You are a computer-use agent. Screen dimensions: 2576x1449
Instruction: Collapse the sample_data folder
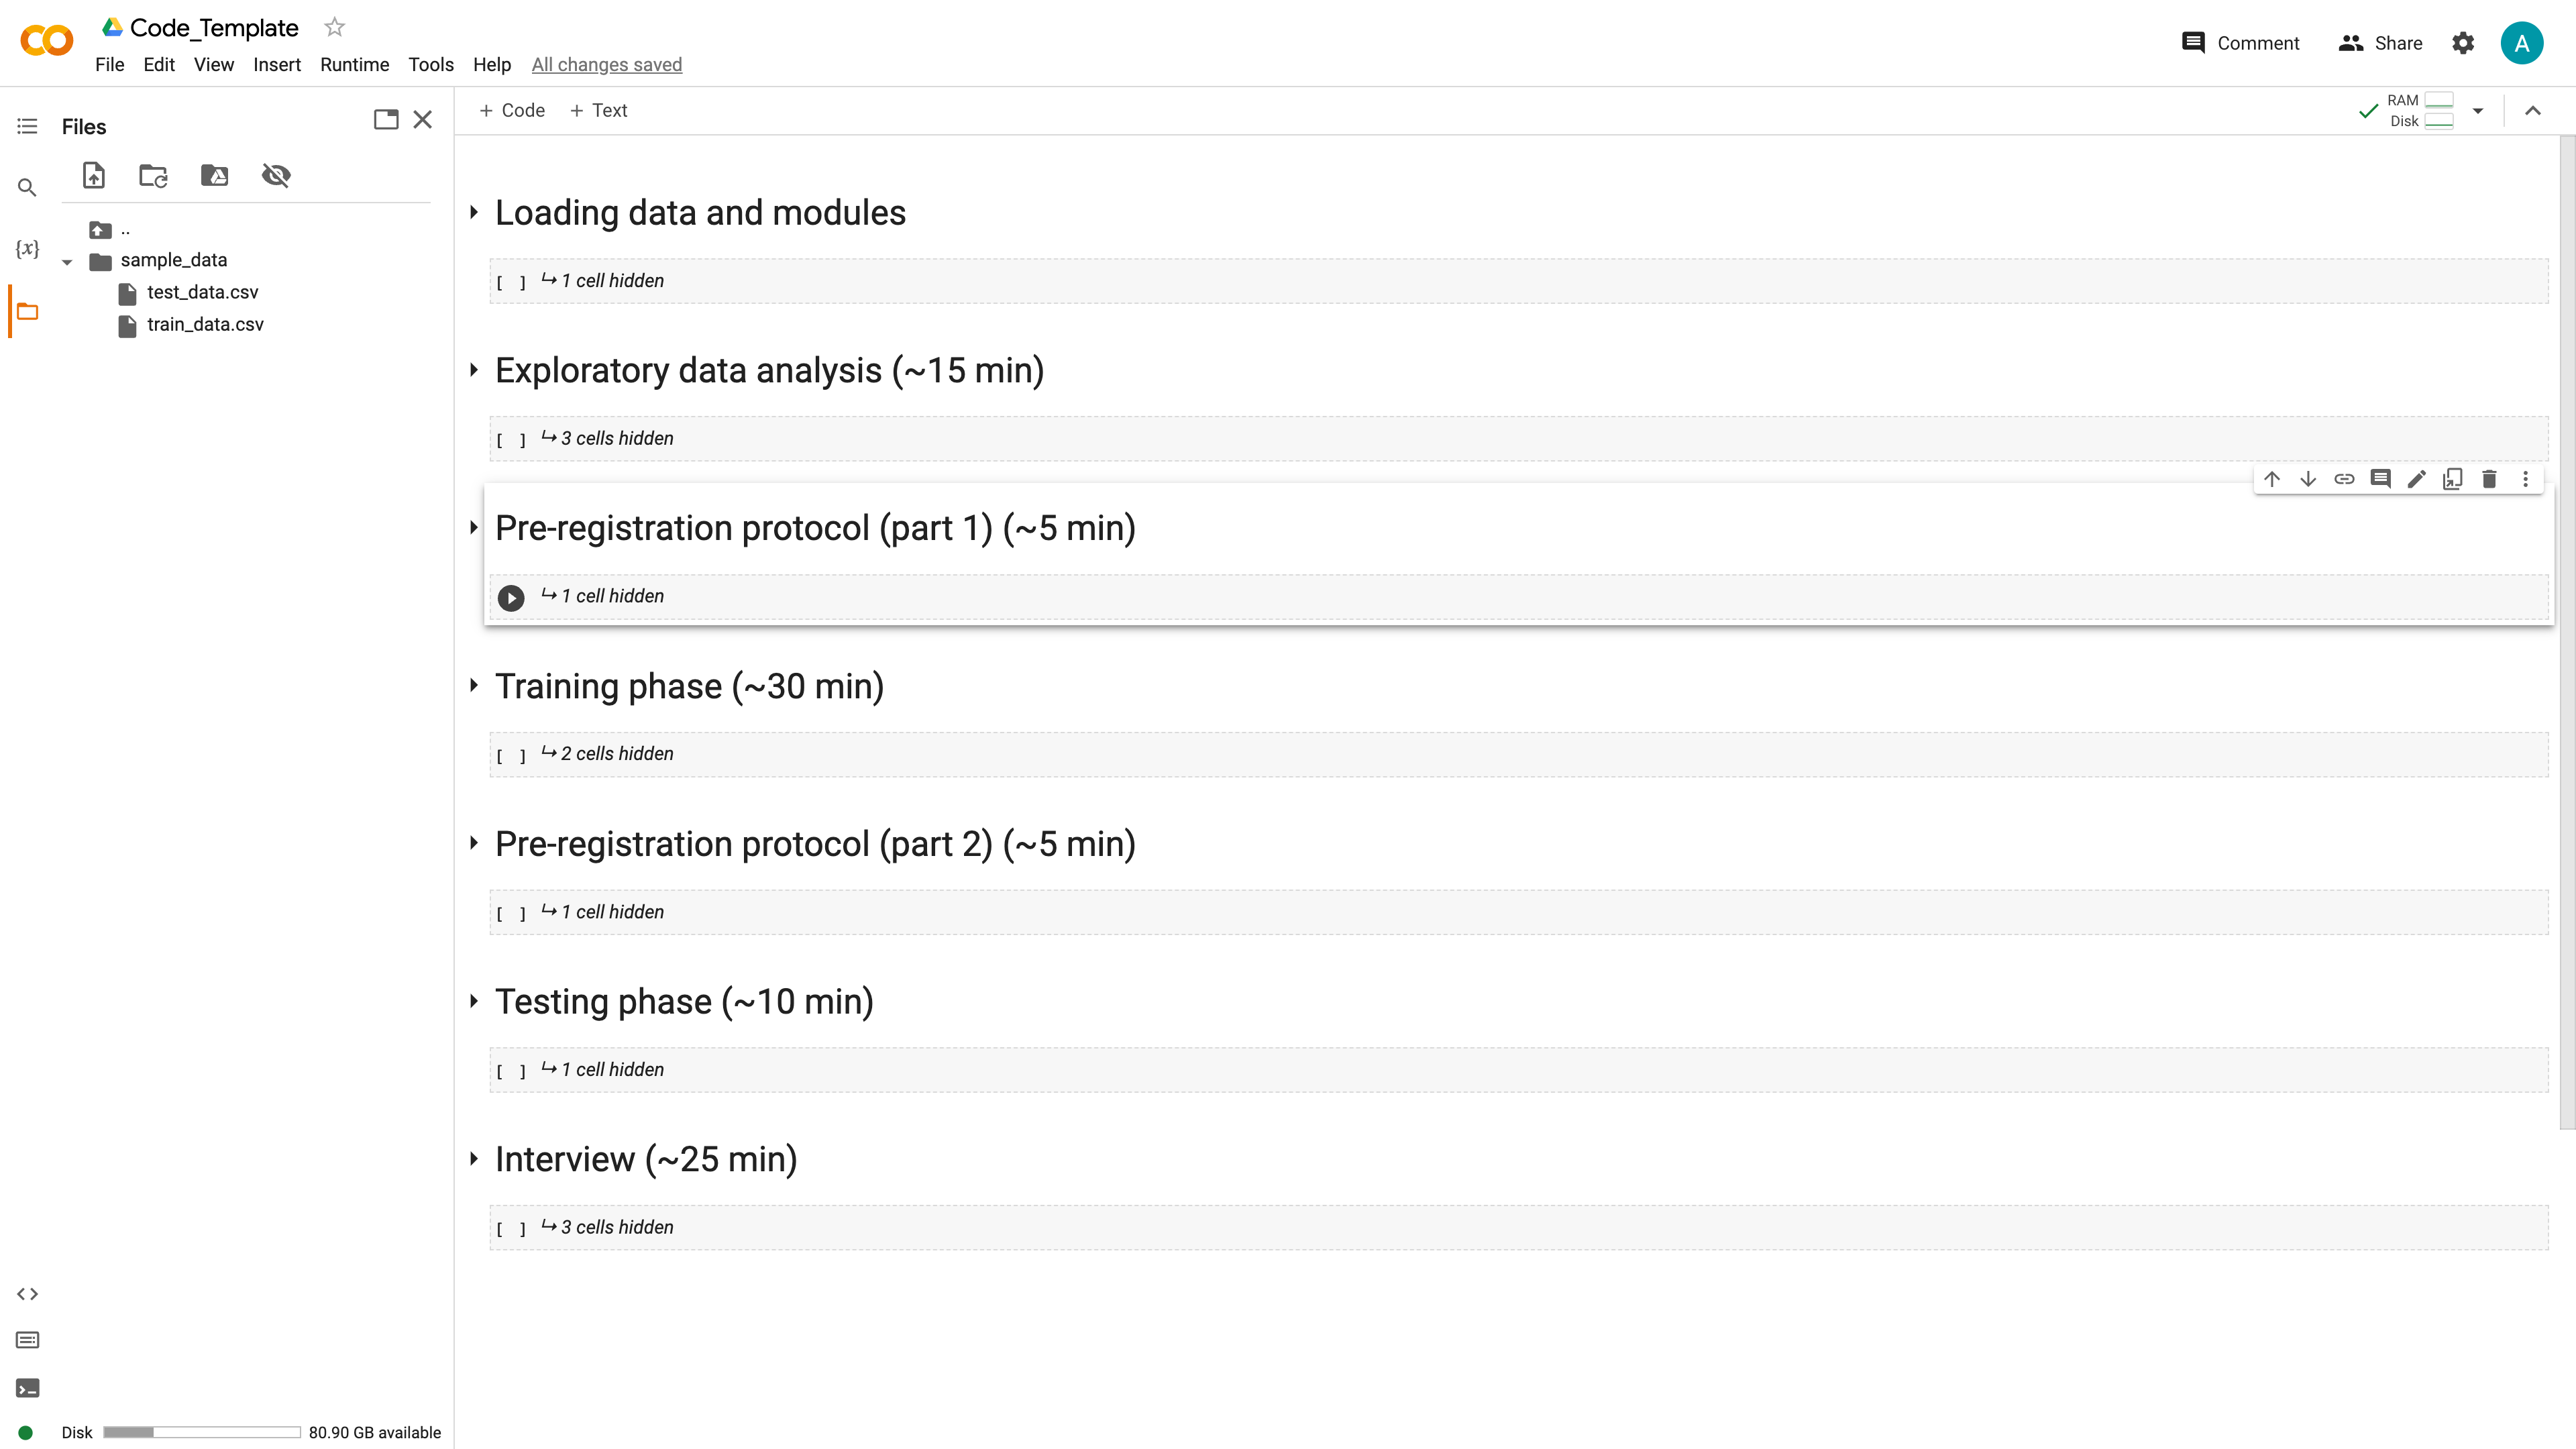[x=67, y=262]
